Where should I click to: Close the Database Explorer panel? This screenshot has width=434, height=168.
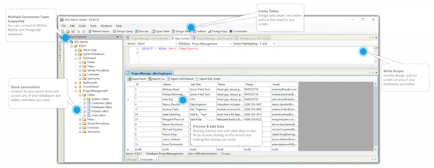[121, 37]
